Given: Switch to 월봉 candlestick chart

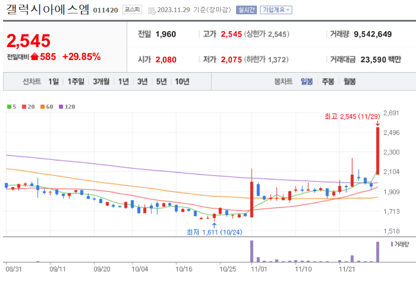Looking at the screenshot, I should point(349,81).
